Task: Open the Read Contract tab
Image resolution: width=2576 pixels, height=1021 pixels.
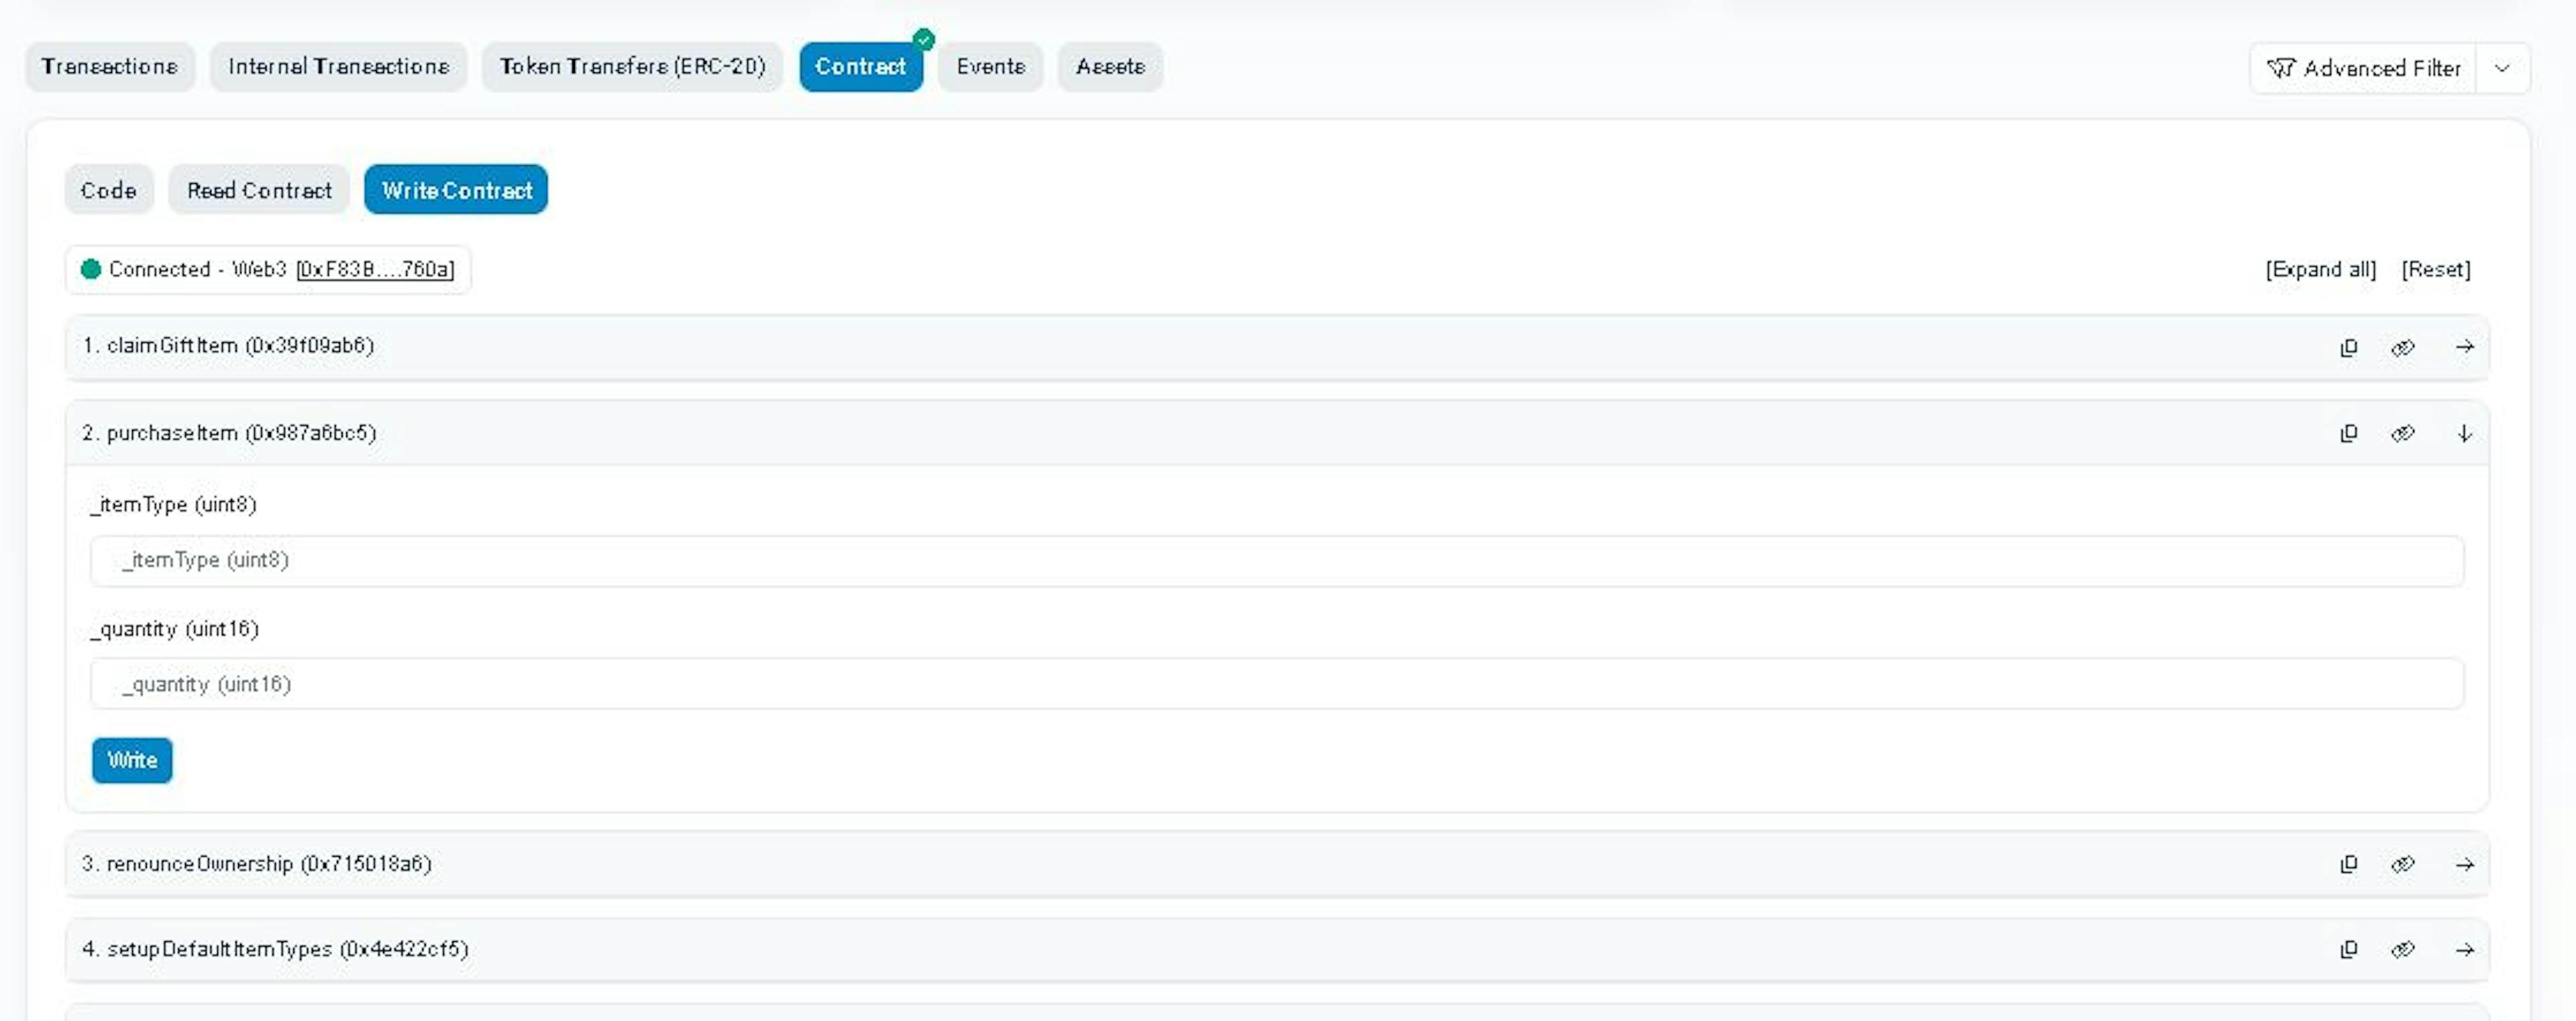Action: coord(259,190)
